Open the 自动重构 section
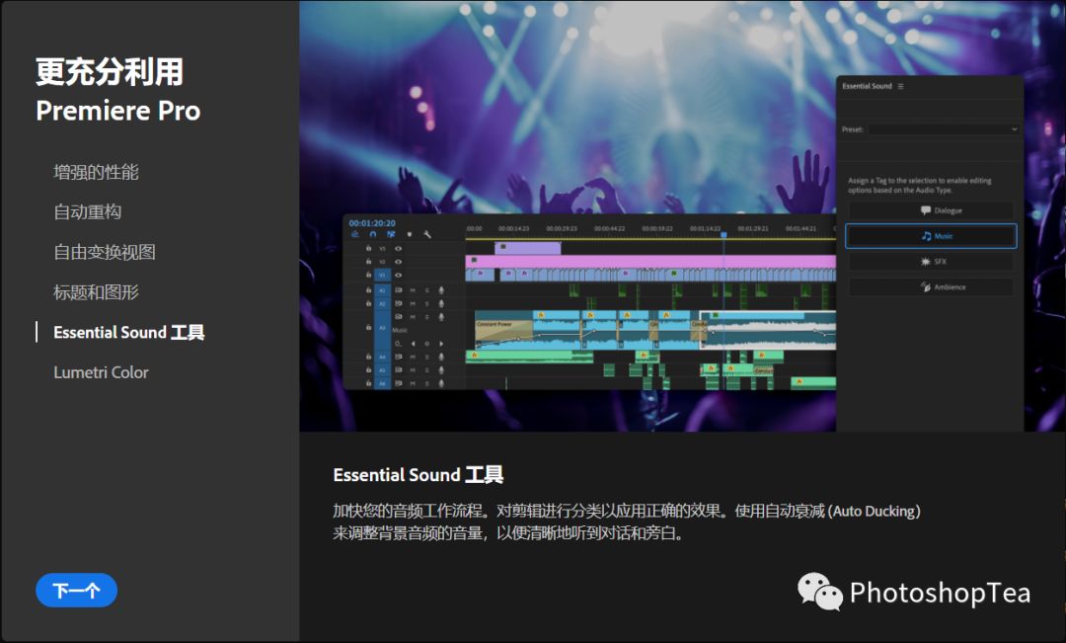This screenshot has height=643, width=1066. tap(88, 212)
